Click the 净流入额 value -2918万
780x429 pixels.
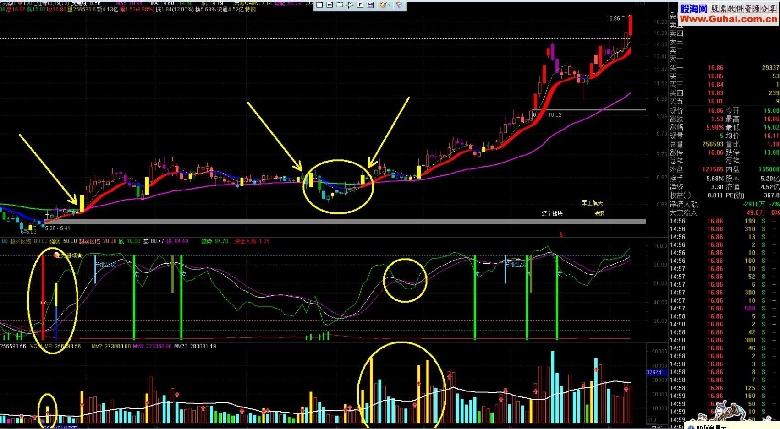click(753, 204)
